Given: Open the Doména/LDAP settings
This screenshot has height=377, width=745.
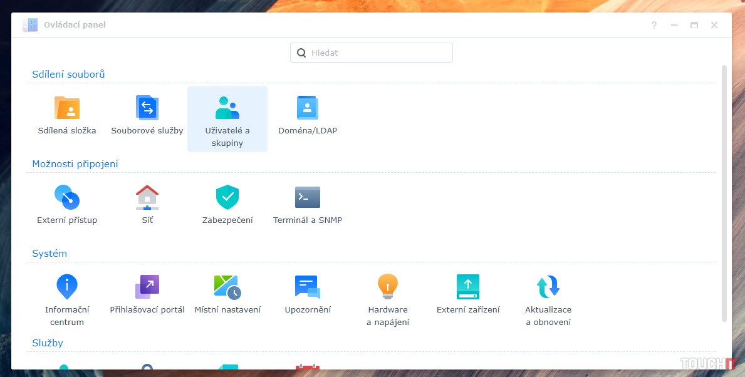Looking at the screenshot, I should pos(308,108).
